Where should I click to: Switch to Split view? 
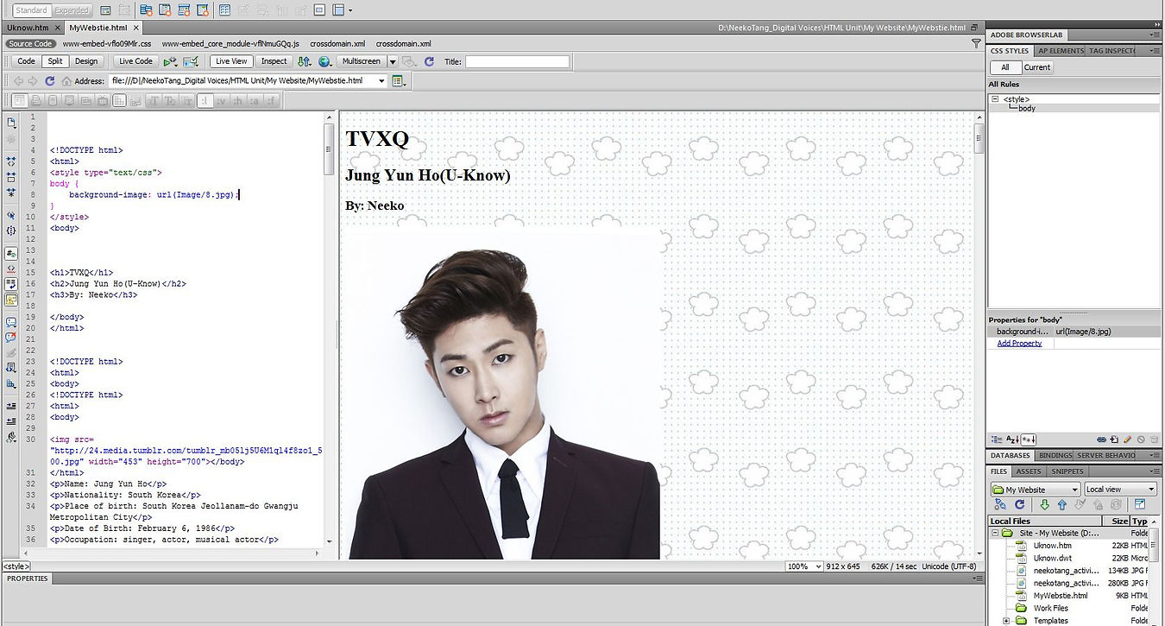click(x=55, y=61)
